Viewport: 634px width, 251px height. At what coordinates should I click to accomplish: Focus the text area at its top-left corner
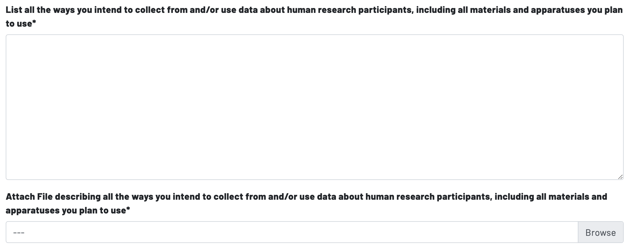[x=11, y=40]
